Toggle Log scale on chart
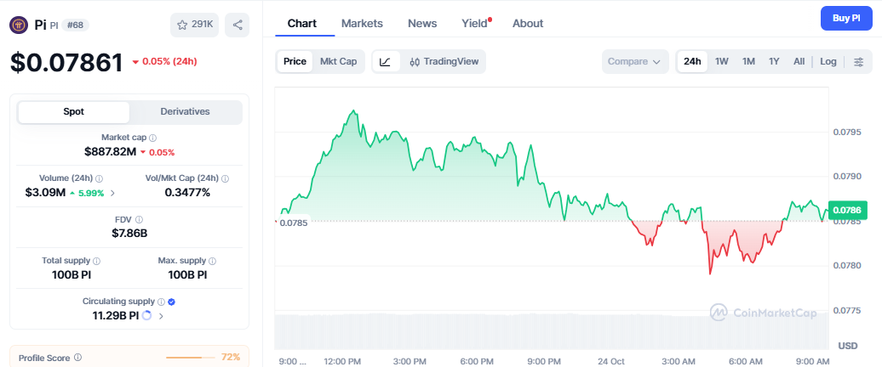 click(828, 62)
